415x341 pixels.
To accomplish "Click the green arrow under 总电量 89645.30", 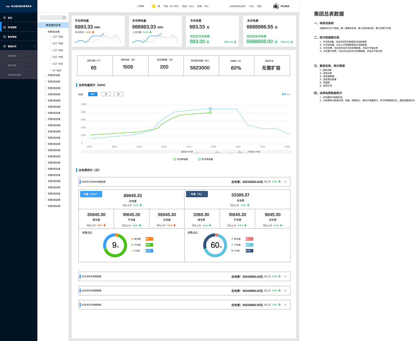I will (x=141, y=205).
